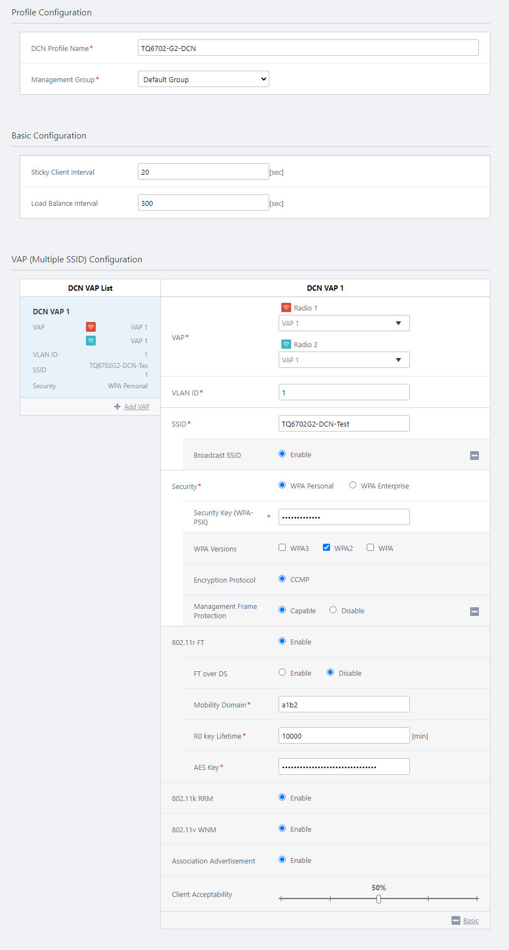This screenshot has height=950, width=509.
Task: Click the teal Radio 2 wifi icon
Action: (286, 344)
